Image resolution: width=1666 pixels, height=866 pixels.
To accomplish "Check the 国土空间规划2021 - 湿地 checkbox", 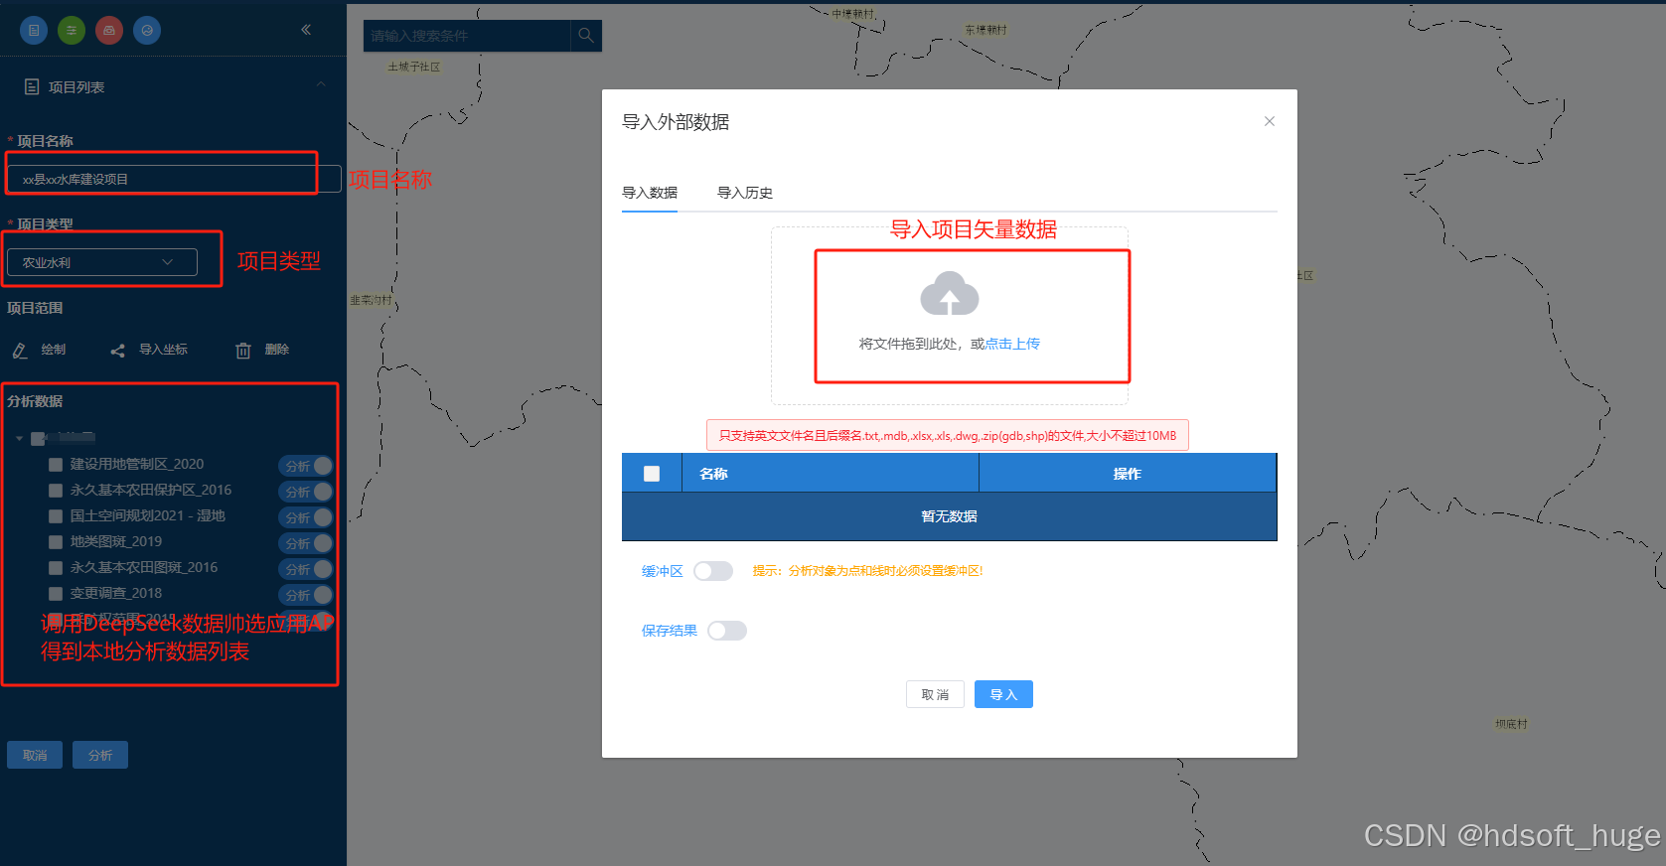I will 56,515.
